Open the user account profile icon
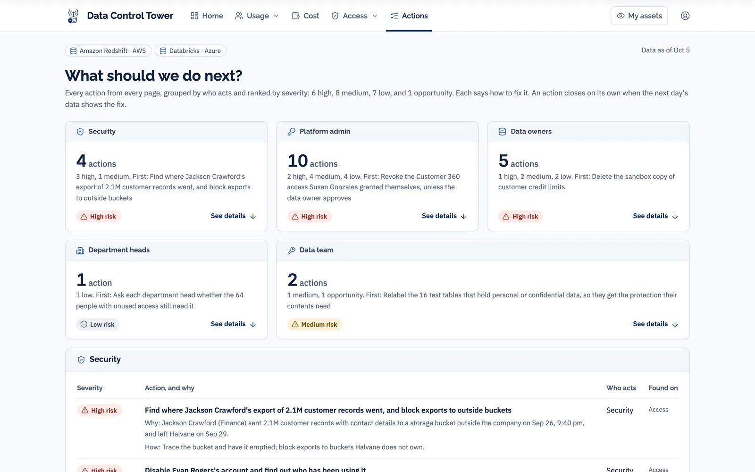The height and width of the screenshot is (472, 755). coord(685,16)
